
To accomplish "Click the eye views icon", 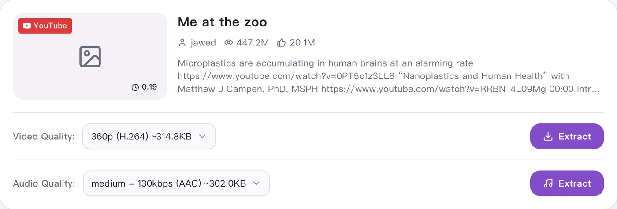I will pyautogui.click(x=228, y=43).
